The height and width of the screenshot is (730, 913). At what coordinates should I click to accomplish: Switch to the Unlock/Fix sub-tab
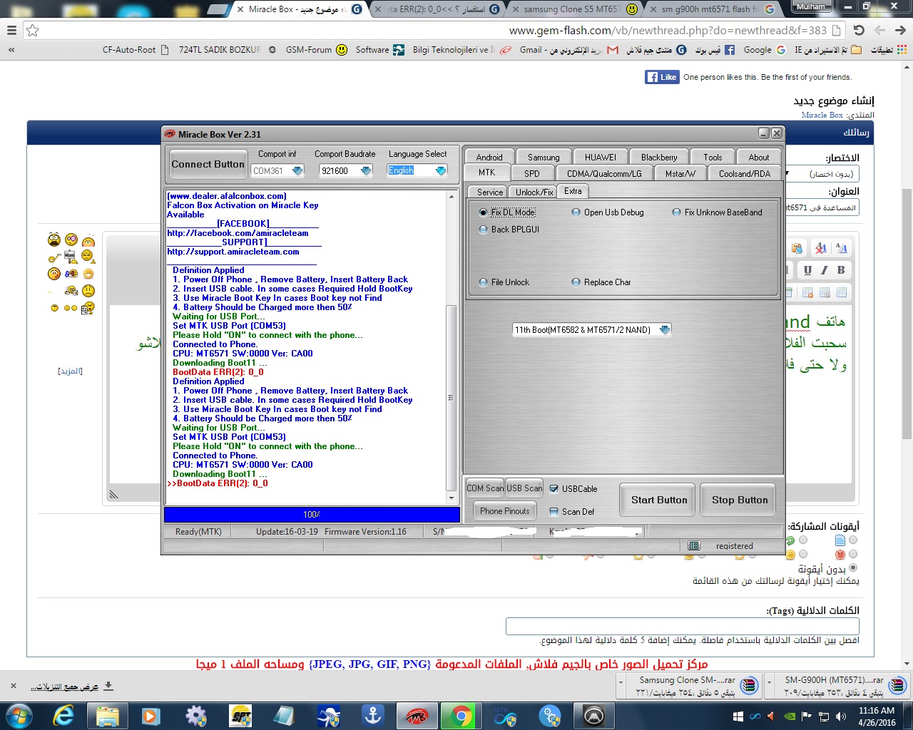click(534, 192)
